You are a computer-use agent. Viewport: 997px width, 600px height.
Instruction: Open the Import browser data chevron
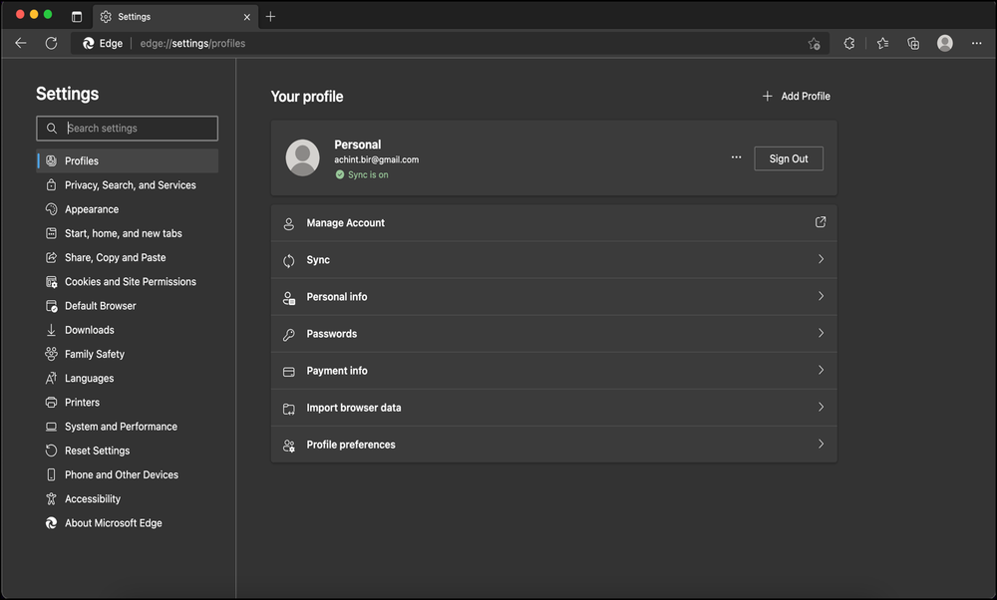click(821, 407)
